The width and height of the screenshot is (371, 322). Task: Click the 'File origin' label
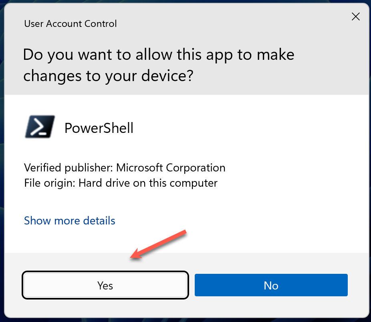click(50, 183)
